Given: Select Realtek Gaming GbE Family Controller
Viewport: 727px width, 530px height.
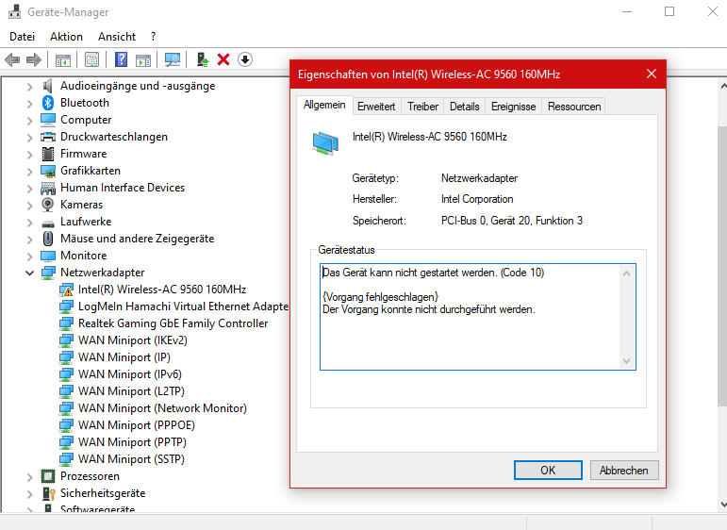Looking at the screenshot, I should 173,323.
